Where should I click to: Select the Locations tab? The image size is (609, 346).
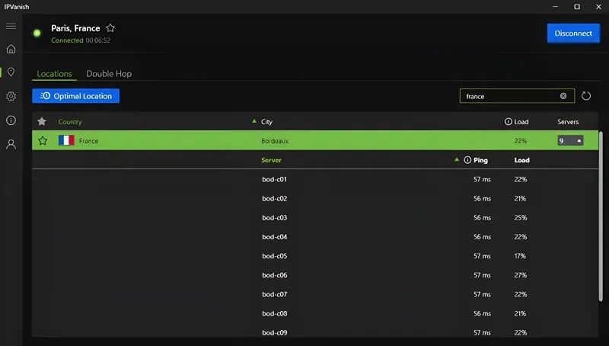(x=54, y=74)
